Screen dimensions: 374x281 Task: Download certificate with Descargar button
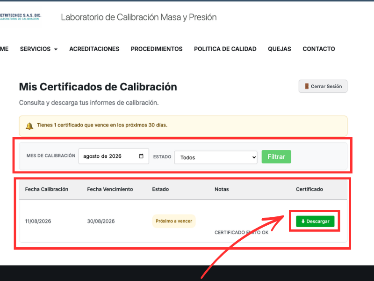pos(315,221)
